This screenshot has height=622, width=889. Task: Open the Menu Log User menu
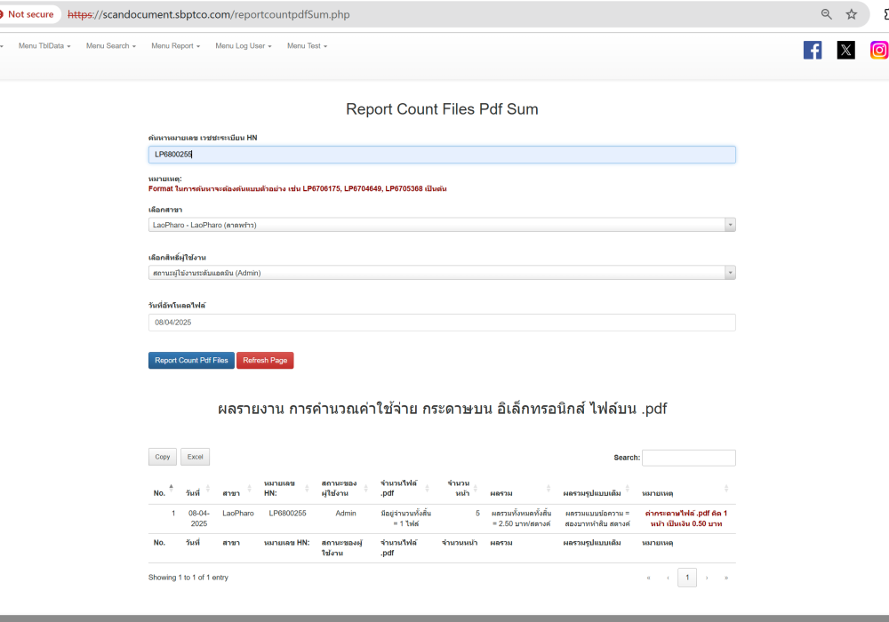click(x=243, y=46)
